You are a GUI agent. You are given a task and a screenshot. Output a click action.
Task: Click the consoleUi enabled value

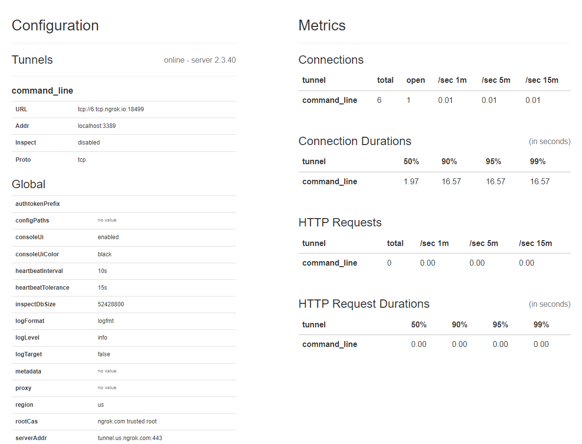pyautogui.click(x=108, y=237)
